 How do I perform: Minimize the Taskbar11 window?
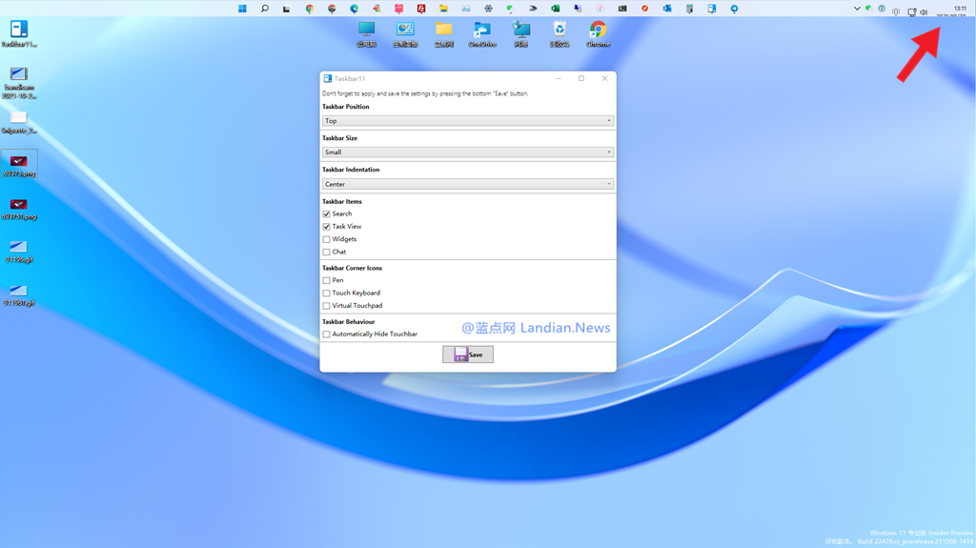pos(559,78)
